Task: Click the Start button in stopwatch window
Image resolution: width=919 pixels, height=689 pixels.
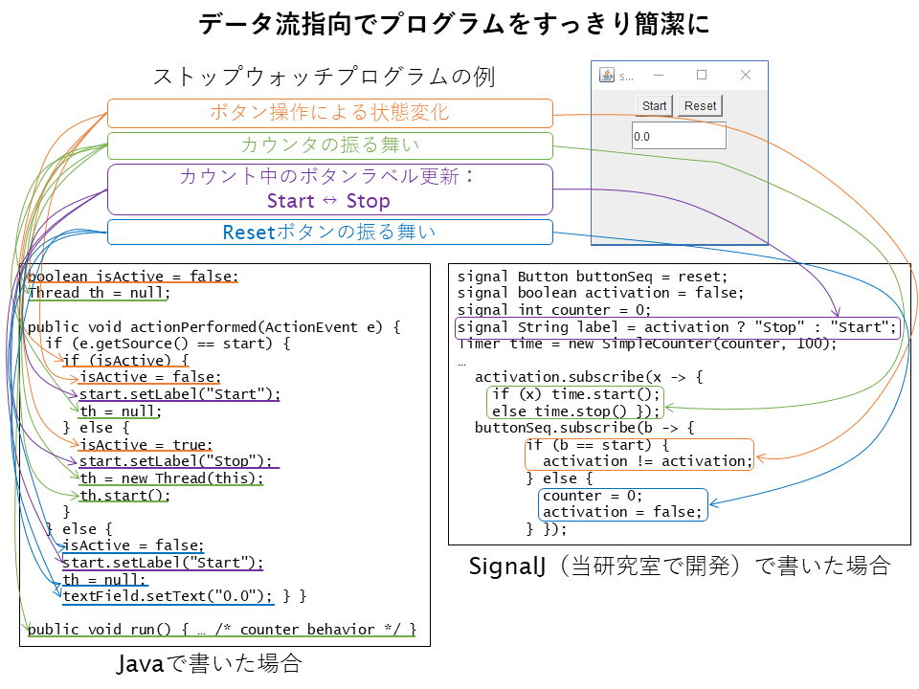Action: pos(654,106)
